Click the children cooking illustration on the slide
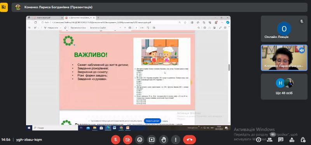Screen dimensions: 311x145 [x=160, y=52]
